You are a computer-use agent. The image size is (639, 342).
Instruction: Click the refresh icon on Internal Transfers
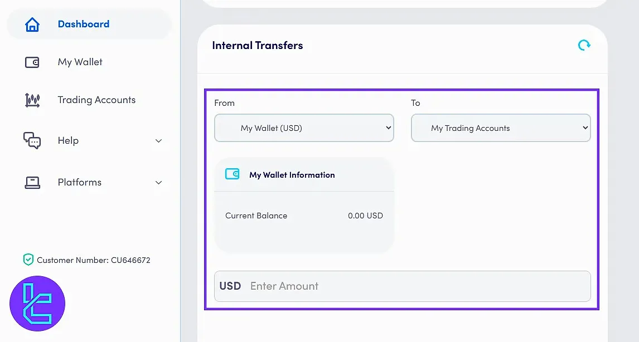pos(584,45)
